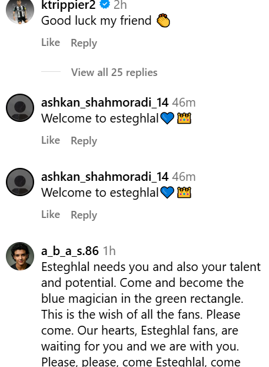Reply to first Welcome to esteghlal comment
269x367 pixels.
tap(84, 141)
